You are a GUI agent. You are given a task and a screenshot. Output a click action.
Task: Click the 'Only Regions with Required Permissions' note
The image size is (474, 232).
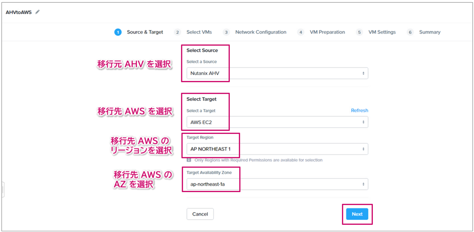[x=258, y=160]
